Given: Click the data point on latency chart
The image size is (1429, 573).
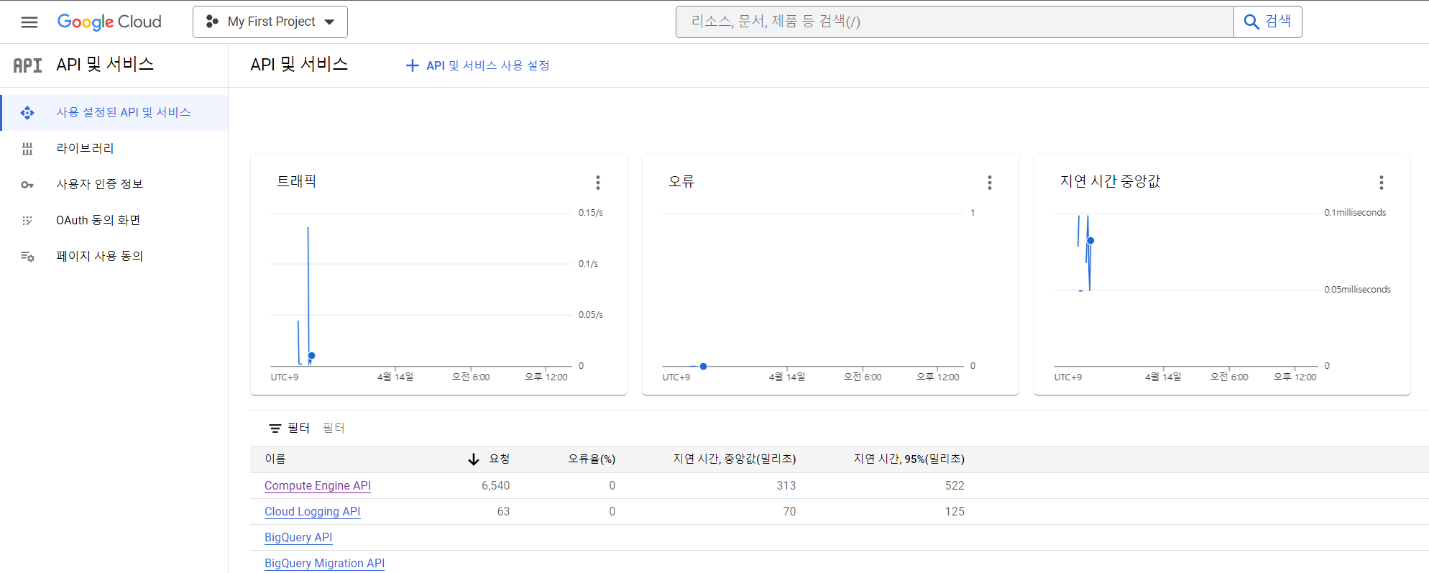Looking at the screenshot, I should [1090, 241].
